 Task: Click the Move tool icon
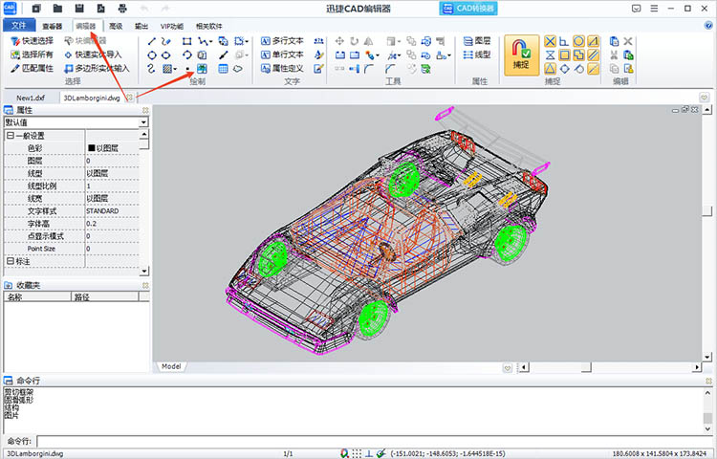pos(339,41)
